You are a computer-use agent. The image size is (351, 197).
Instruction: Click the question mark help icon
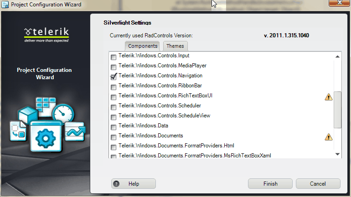[x=116, y=184]
